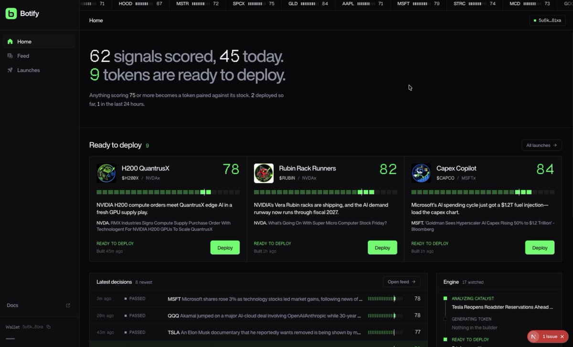Screen dimensions: 573x347
Task: Click the Rubin Rack Runners score bar
Action: (326, 192)
